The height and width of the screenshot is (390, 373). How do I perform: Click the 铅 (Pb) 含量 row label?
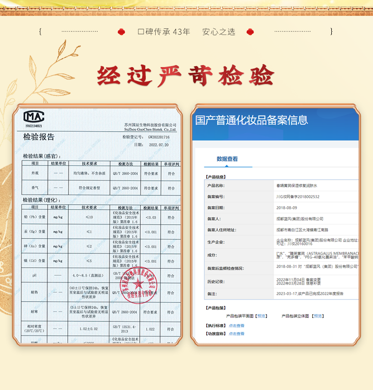[x=35, y=217]
